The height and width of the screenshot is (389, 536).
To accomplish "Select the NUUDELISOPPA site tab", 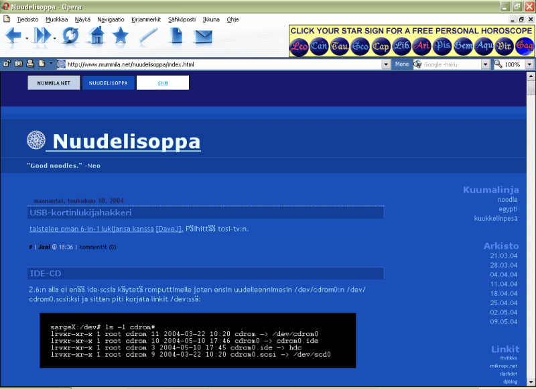I will pos(109,83).
